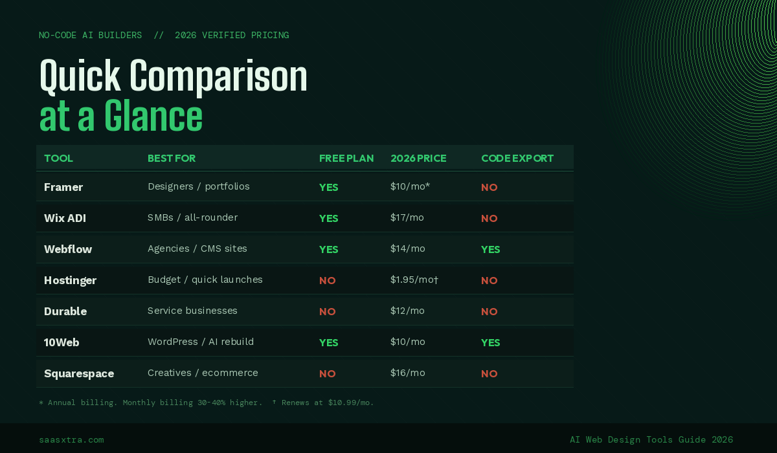Click Wix ADI's $17/mo price

(x=407, y=217)
